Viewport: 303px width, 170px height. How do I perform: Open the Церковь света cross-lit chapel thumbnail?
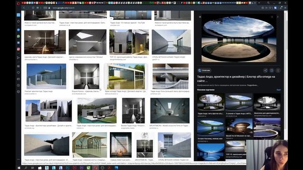pos(45,42)
